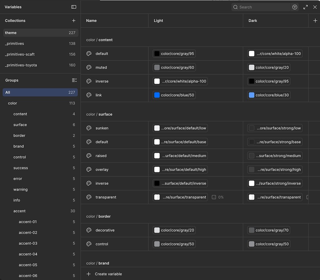This screenshot has height=280, width=320.
Task: Click the palette icon of border control variable
Action: pyautogui.click(x=89, y=244)
